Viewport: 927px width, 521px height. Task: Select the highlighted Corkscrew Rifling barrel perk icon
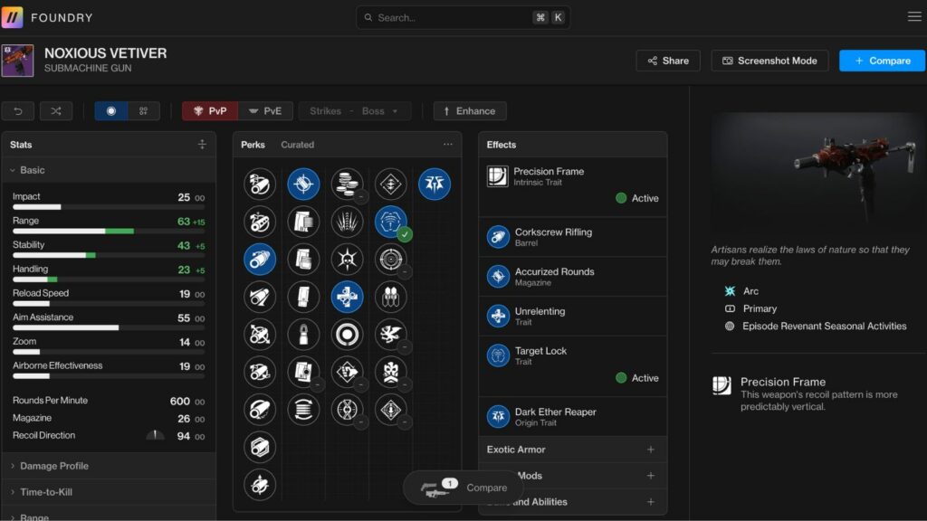260,260
